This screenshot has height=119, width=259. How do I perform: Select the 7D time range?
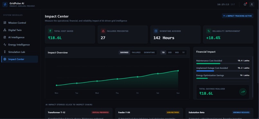163,52
